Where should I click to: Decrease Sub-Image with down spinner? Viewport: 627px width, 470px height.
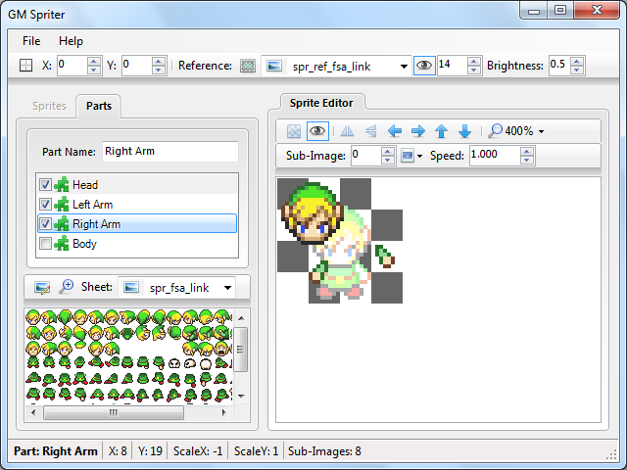point(388,160)
